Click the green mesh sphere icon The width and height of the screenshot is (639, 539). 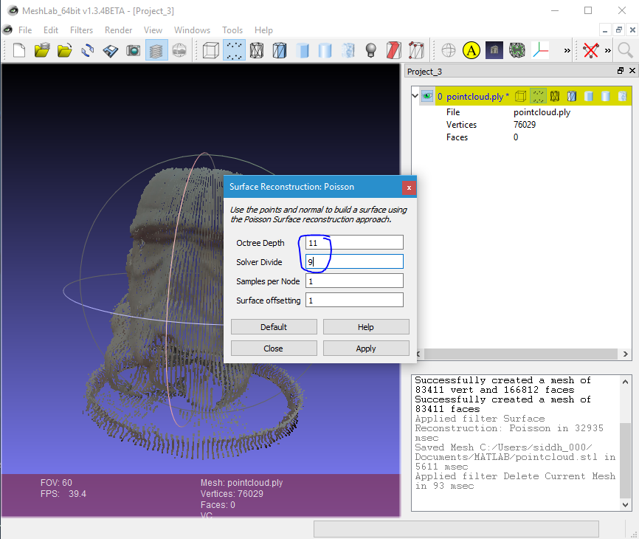[517, 50]
